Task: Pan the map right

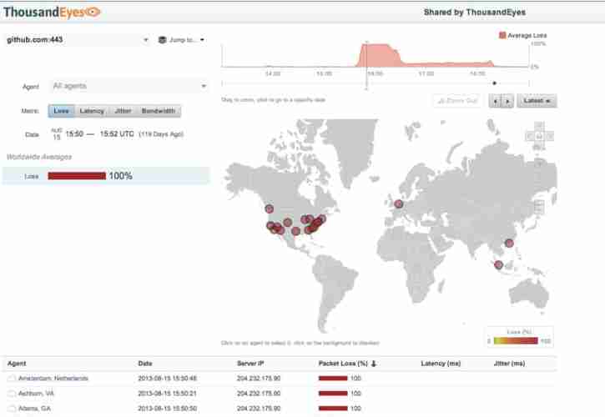Action: pos(549,136)
